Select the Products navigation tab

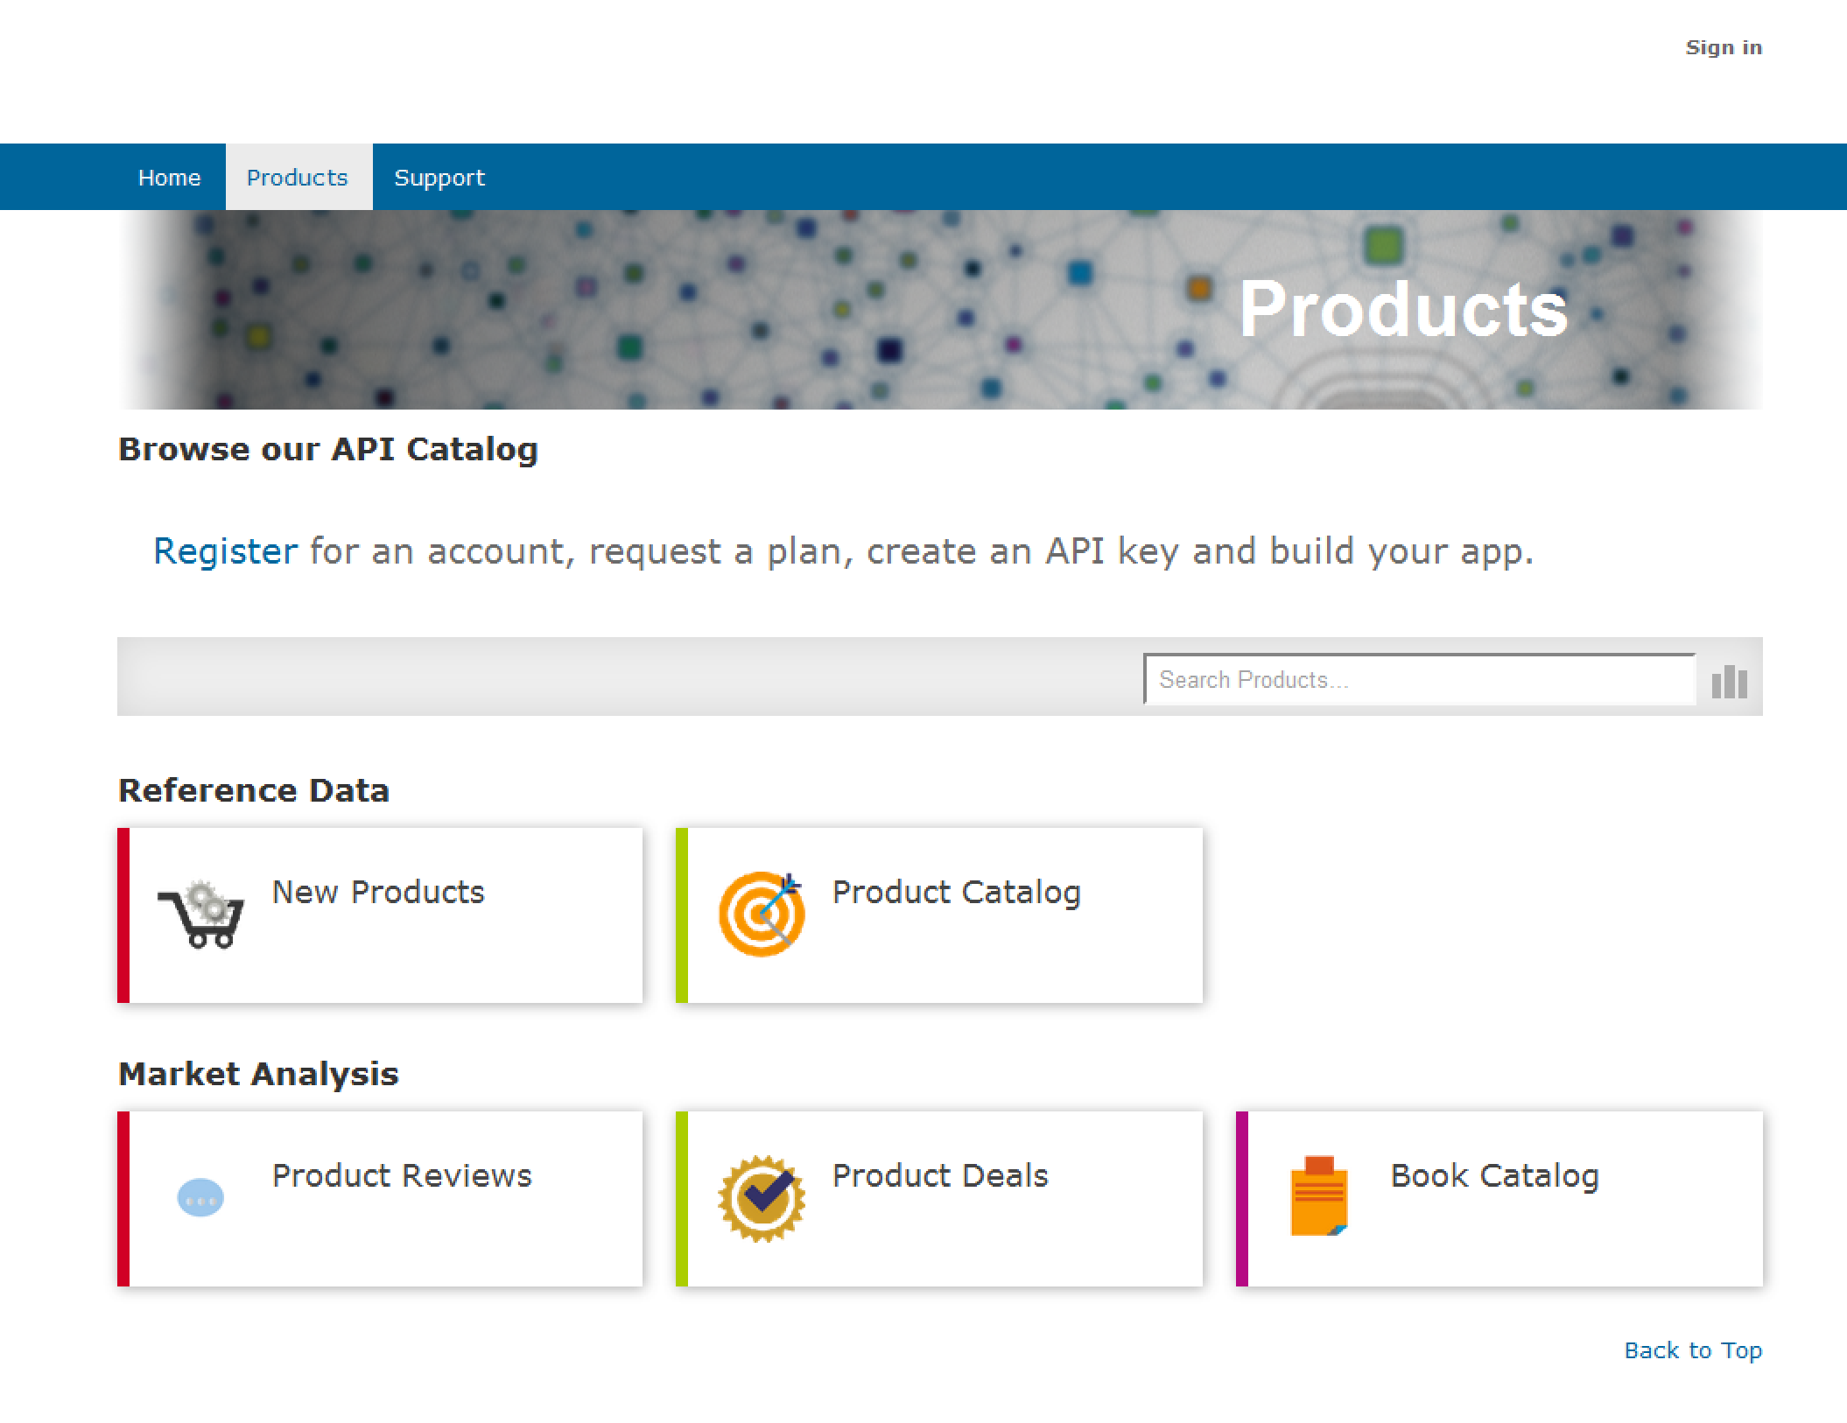(x=298, y=178)
